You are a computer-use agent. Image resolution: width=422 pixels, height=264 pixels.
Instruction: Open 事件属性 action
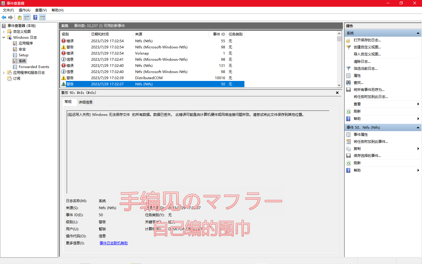[361, 135]
